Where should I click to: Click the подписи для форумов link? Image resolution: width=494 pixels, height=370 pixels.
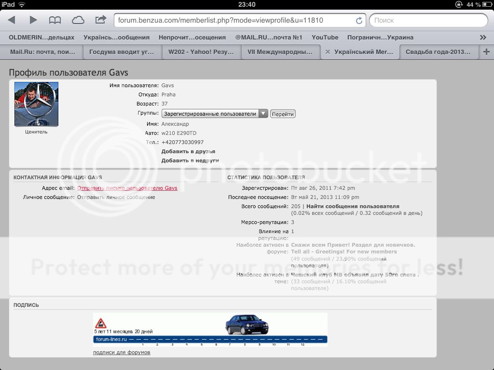coord(122,352)
